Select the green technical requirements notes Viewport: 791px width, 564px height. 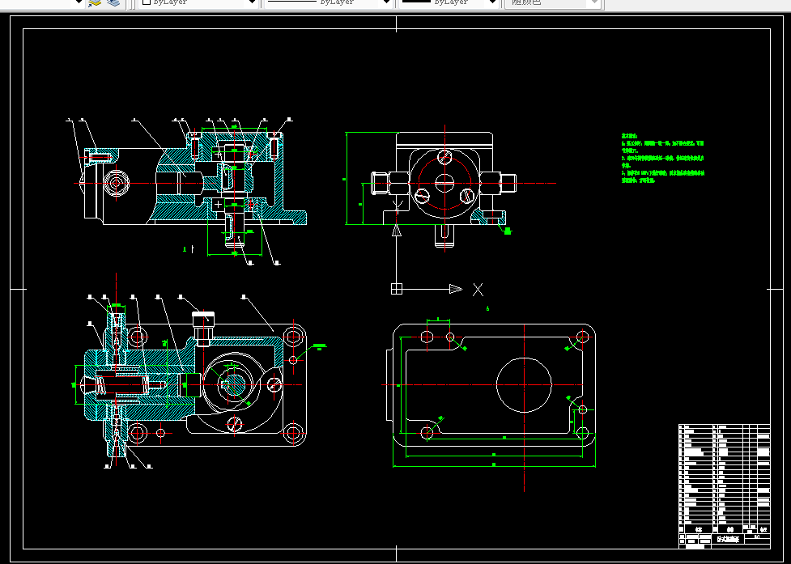(x=662, y=158)
